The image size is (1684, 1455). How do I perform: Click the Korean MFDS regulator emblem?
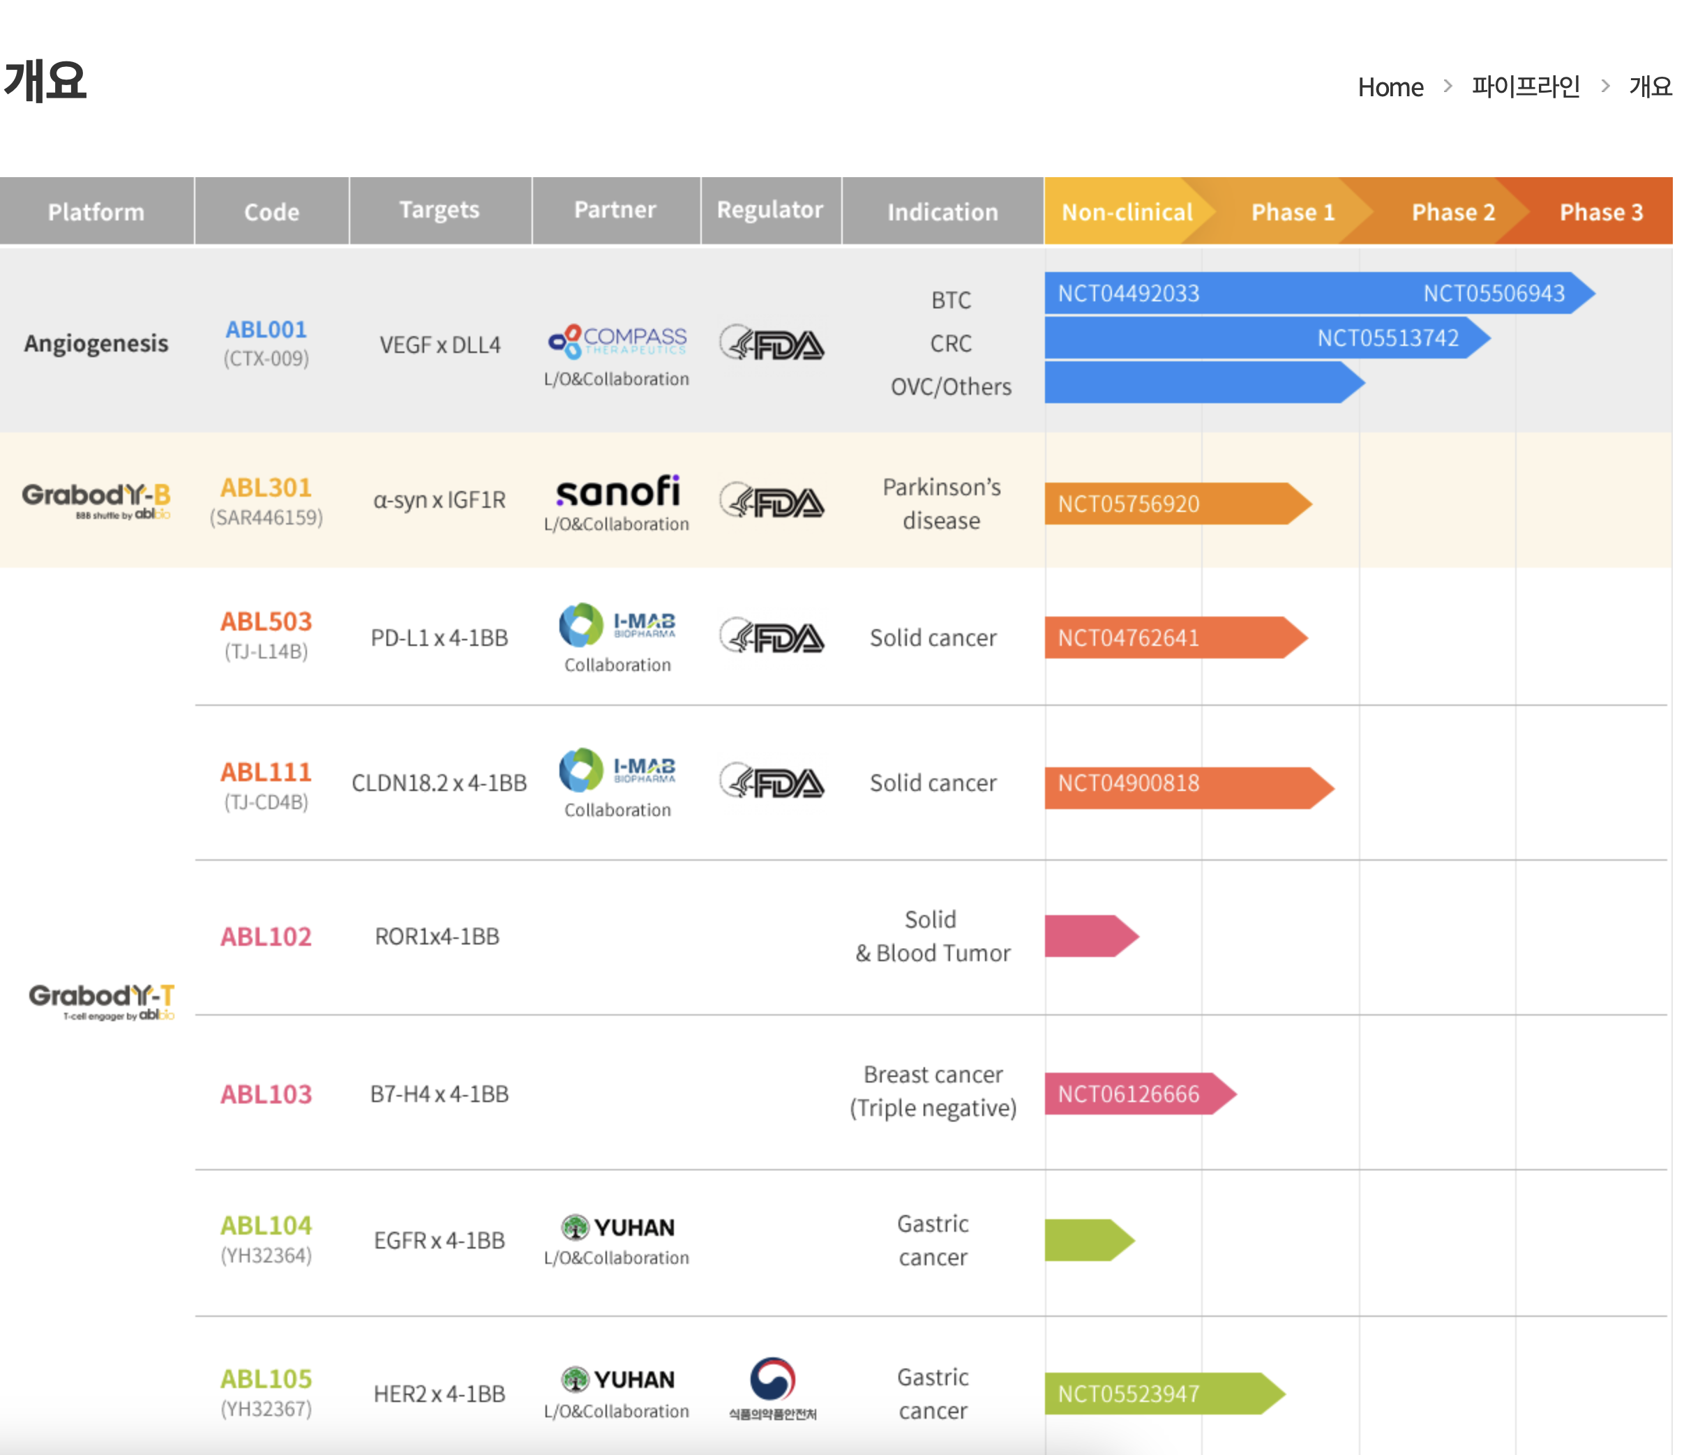[772, 1387]
